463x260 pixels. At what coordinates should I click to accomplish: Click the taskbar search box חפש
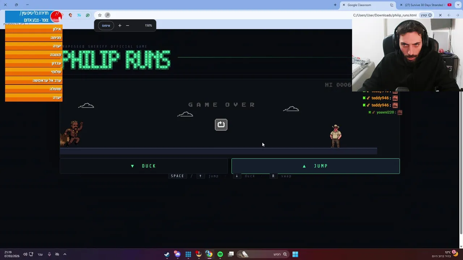[x=262, y=254]
